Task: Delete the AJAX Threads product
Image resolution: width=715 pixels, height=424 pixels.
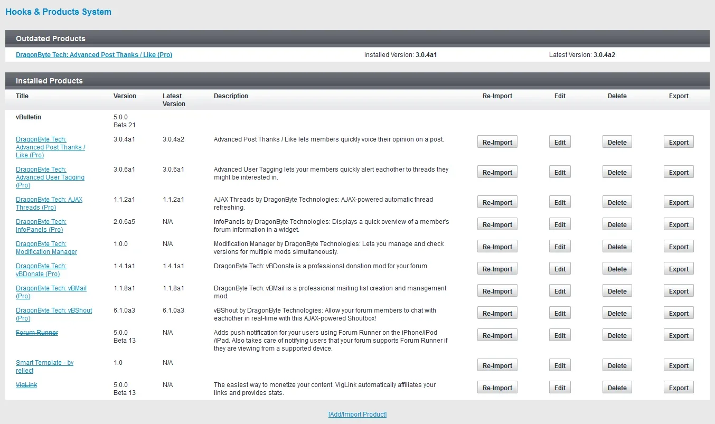Action: pyautogui.click(x=617, y=202)
